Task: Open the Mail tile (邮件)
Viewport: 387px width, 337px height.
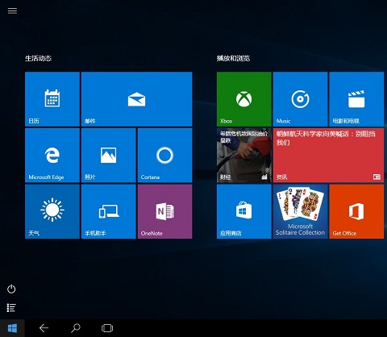Action: [137, 99]
